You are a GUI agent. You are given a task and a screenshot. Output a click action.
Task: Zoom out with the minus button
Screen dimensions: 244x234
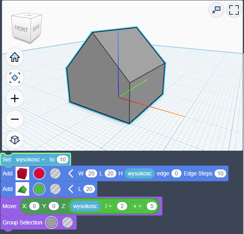pyautogui.click(x=15, y=119)
